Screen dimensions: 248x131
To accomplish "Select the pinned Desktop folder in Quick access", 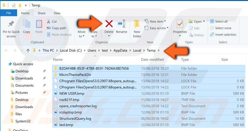I will coord(19,71).
